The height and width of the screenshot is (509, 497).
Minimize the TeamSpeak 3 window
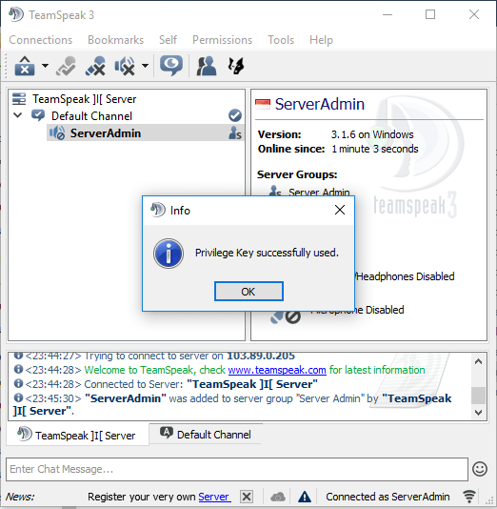coord(388,14)
